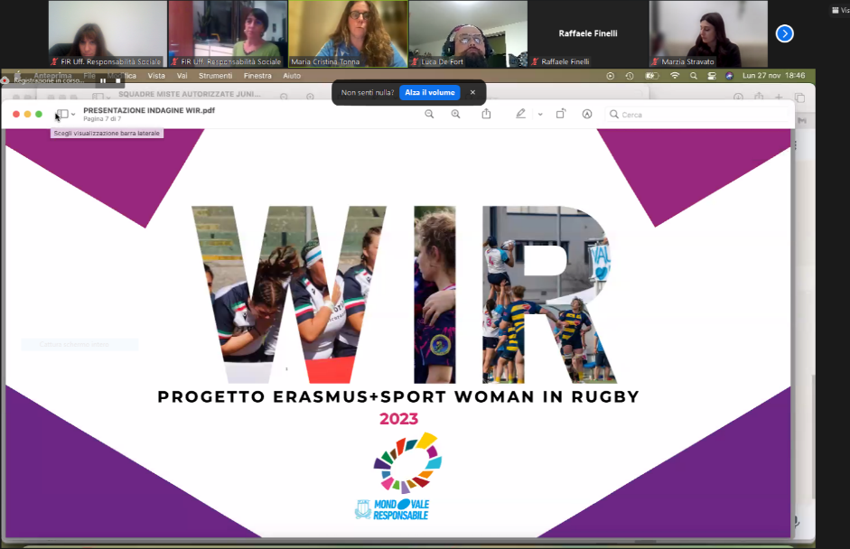Dismiss the Non senti nulla notification
Viewport: 850px width, 549px height.
[x=472, y=92]
